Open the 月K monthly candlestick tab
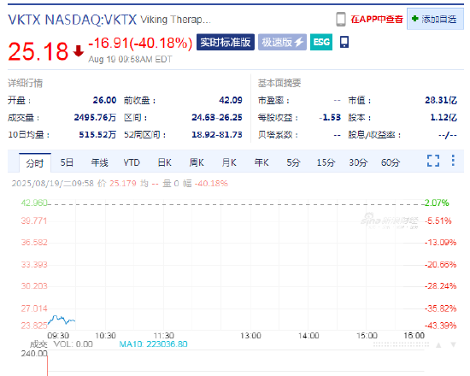 [x=229, y=162]
